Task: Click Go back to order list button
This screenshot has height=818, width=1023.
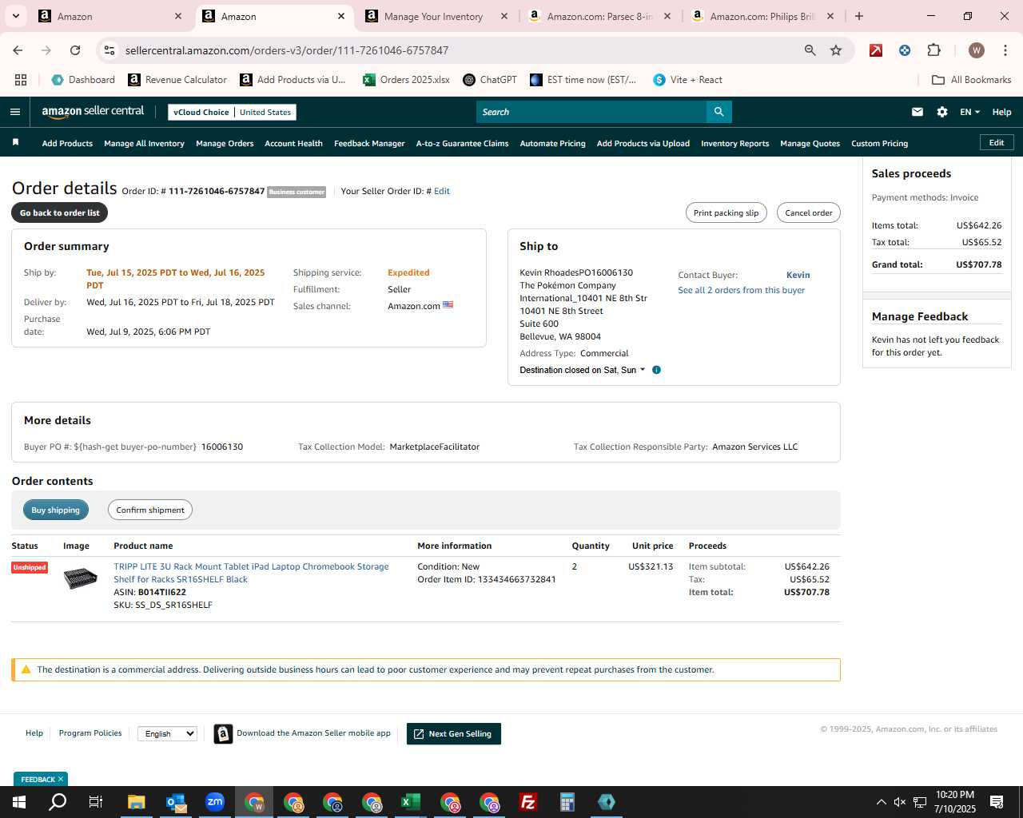Action: pyautogui.click(x=60, y=212)
